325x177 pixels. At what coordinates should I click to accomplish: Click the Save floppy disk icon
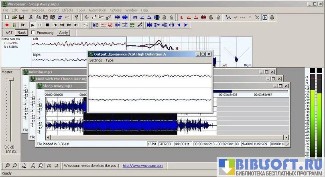tap(22, 17)
